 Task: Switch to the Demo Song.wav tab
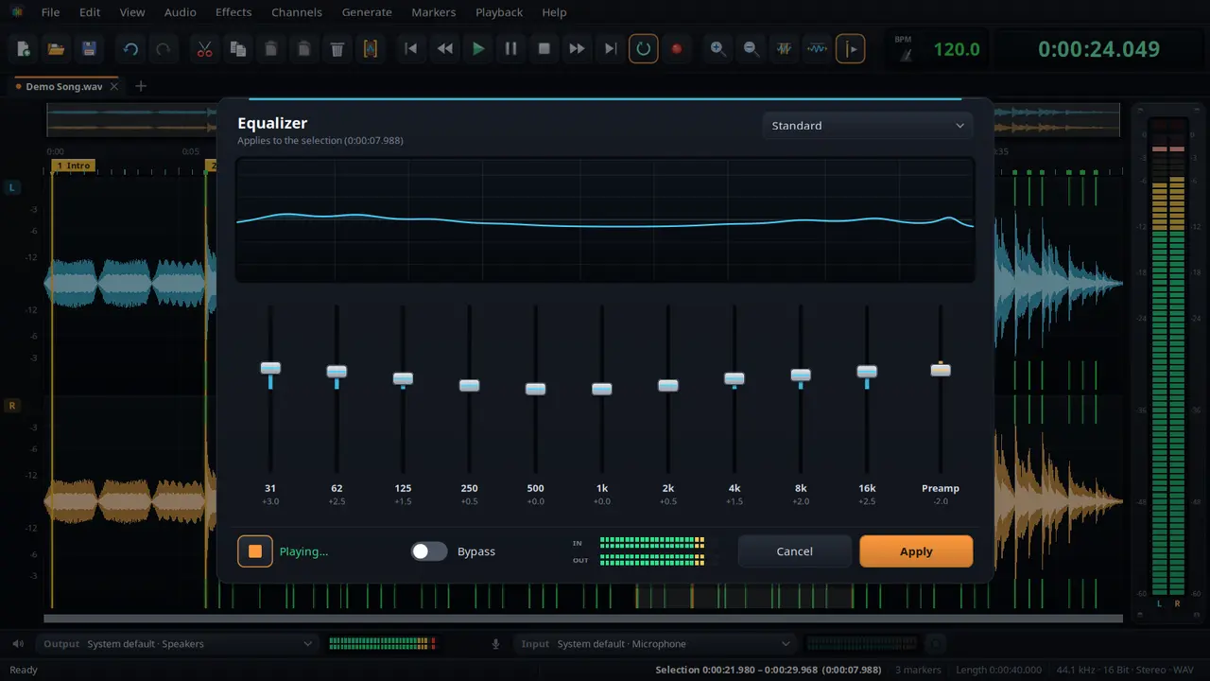64,86
